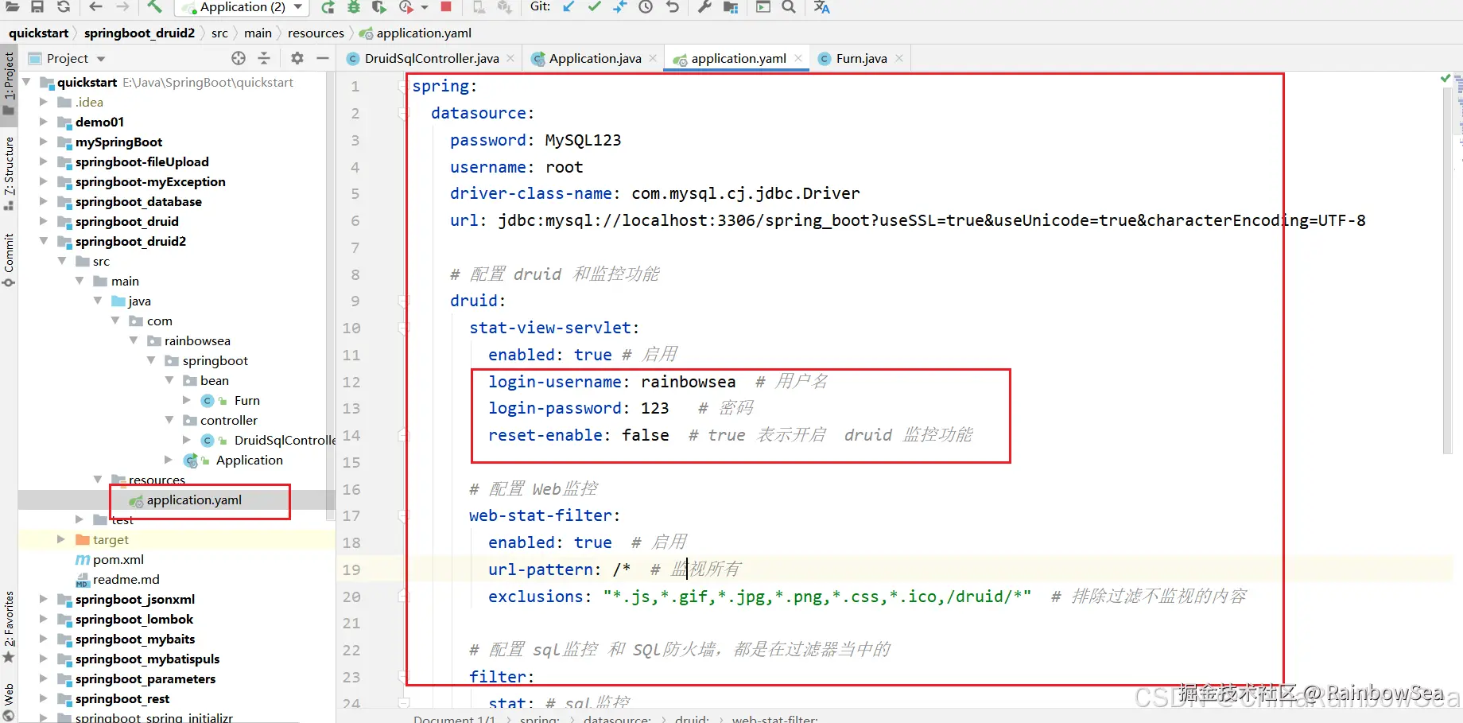1463x723 pixels.
Task: Save all files using the floppy disk icon
Action: (37, 6)
